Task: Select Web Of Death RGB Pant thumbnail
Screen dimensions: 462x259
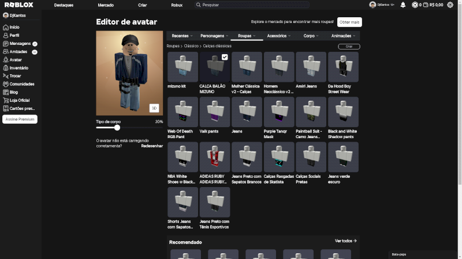Action: pos(182,112)
